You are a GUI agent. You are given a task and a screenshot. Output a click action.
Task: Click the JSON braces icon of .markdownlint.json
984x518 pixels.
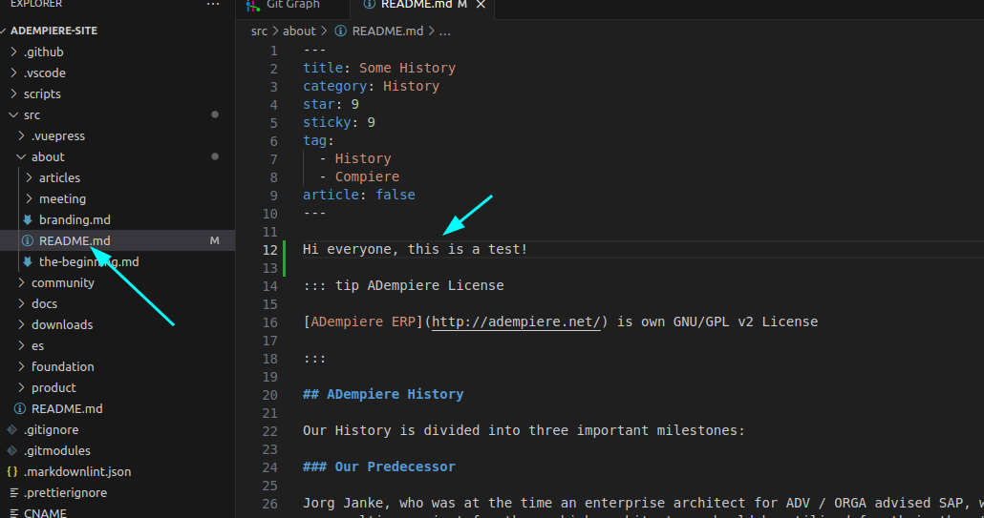(11, 471)
